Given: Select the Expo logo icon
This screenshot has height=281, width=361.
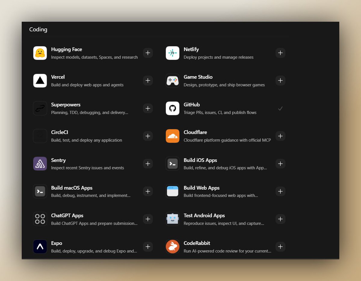Looking at the screenshot, I should tap(40, 247).
